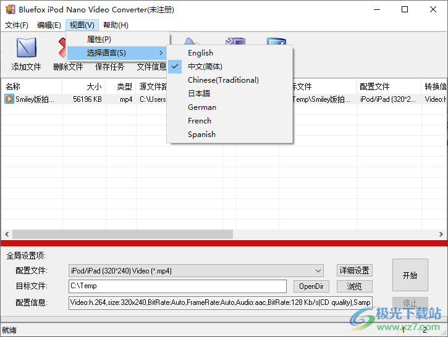
Task: Click the 类型 column header
Action: point(121,86)
